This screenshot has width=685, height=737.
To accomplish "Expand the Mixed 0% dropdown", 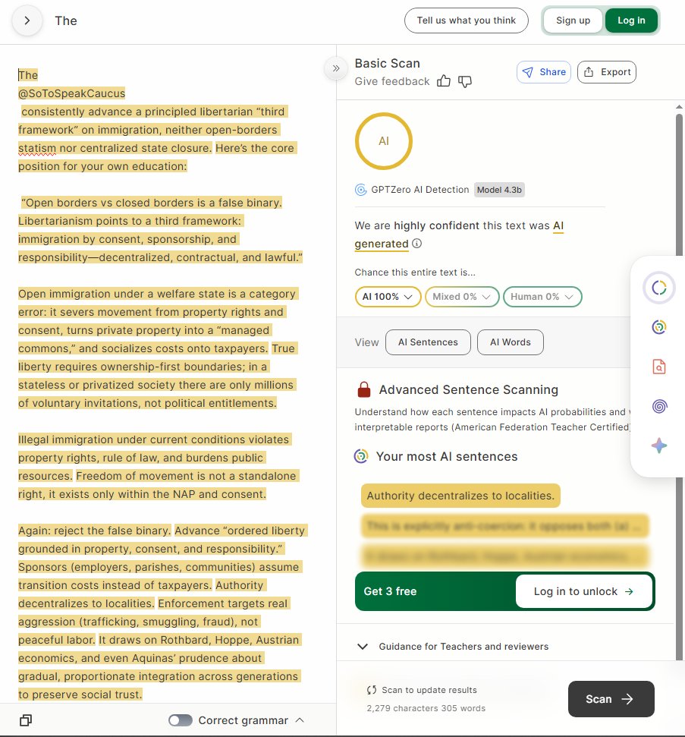I will tap(462, 297).
